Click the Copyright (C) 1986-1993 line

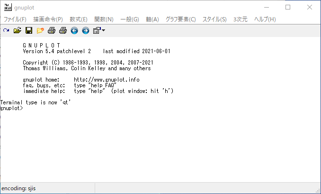[x=88, y=62]
